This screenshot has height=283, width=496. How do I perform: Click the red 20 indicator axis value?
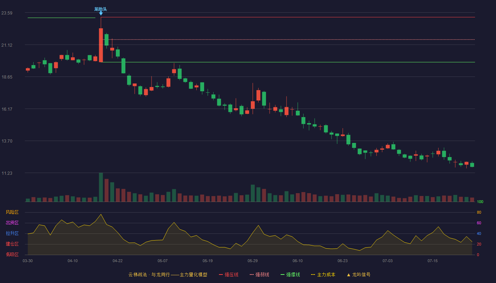479,244
